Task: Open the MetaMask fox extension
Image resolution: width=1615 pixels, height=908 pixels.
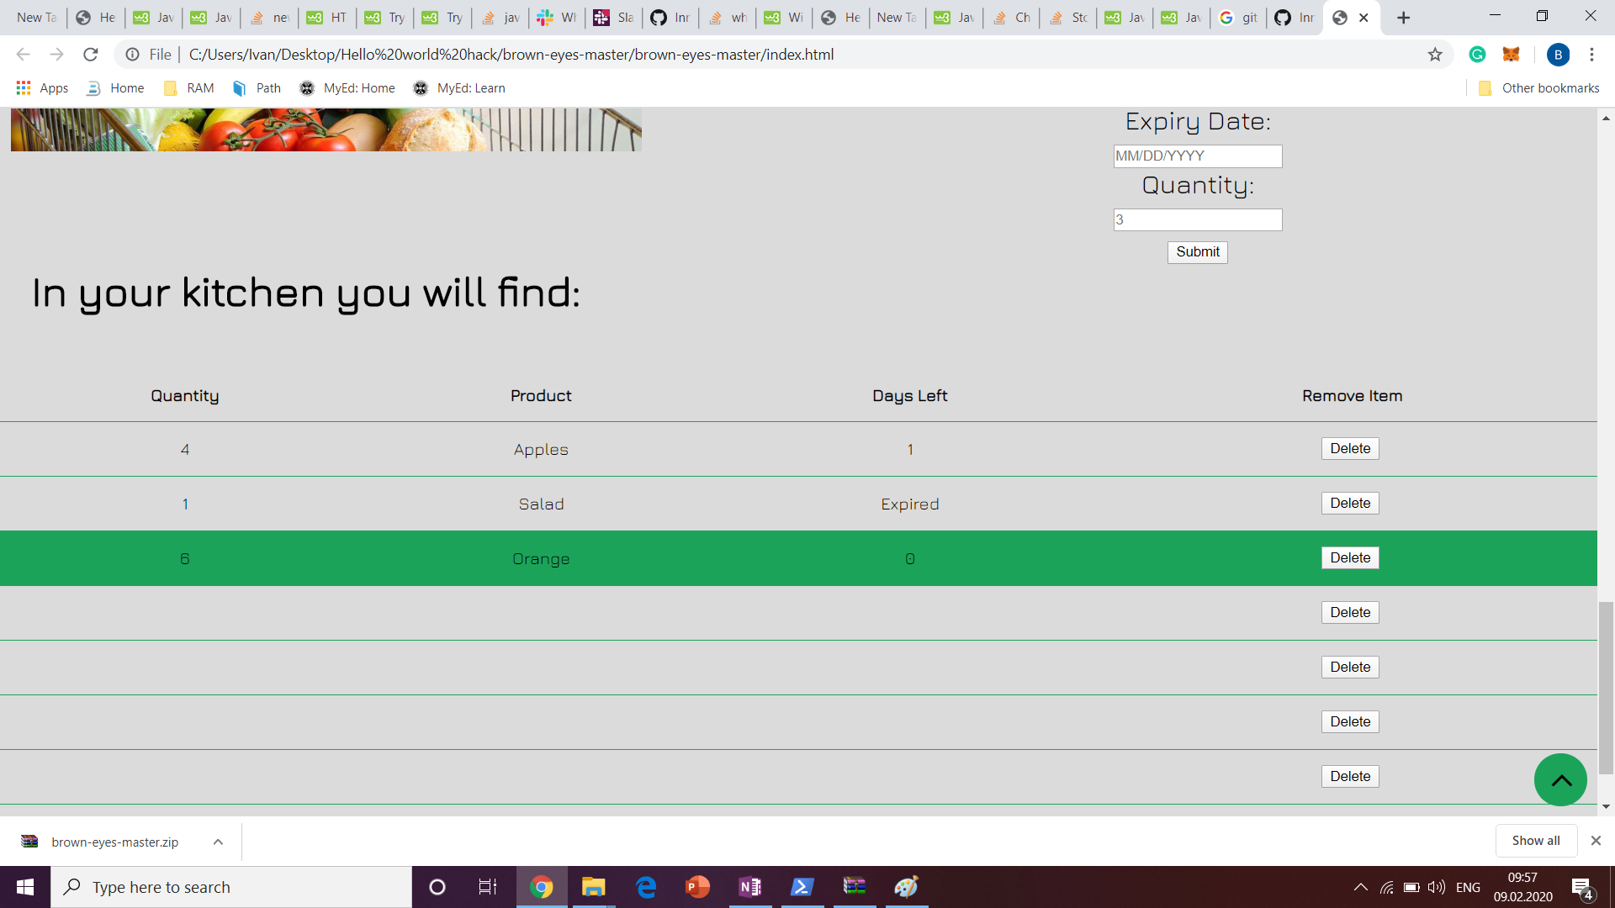Action: (1512, 55)
